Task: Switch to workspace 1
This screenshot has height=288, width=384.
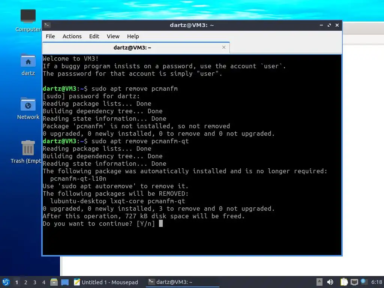Action: tap(16, 282)
